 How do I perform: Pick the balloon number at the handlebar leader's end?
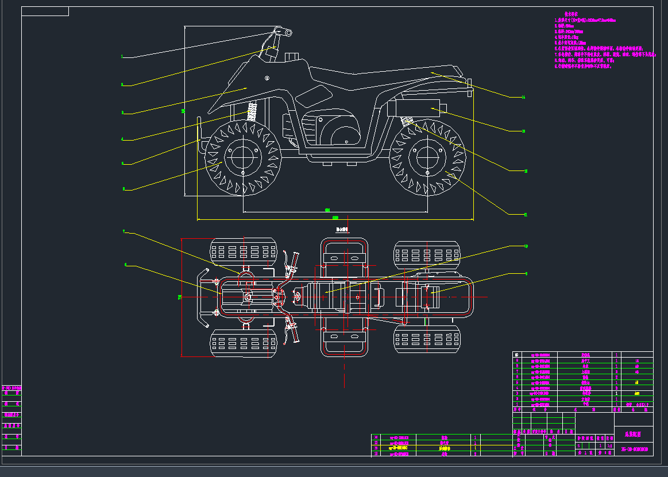click(x=122, y=56)
